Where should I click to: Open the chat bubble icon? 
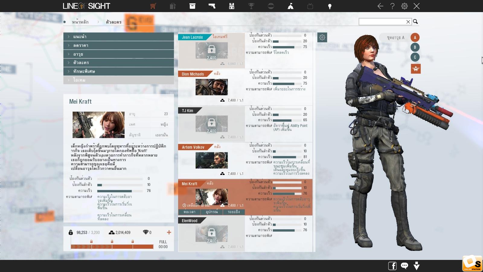(x=405, y=266)
